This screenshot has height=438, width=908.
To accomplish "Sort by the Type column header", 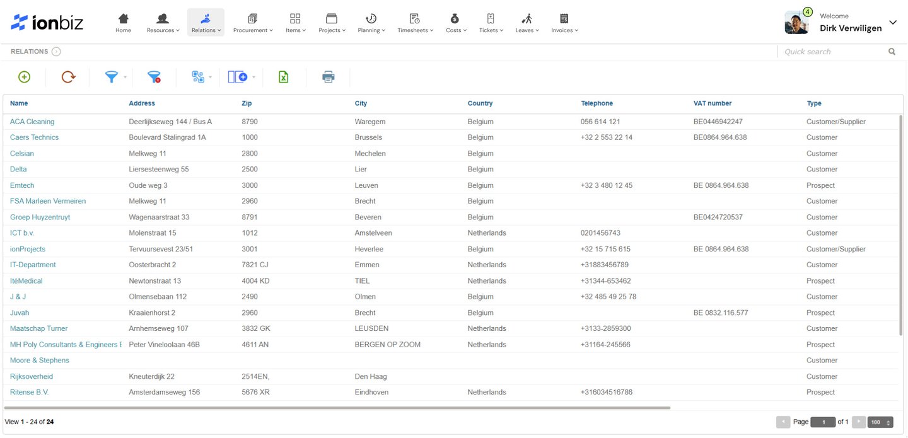I will click(x=814, y=103).
